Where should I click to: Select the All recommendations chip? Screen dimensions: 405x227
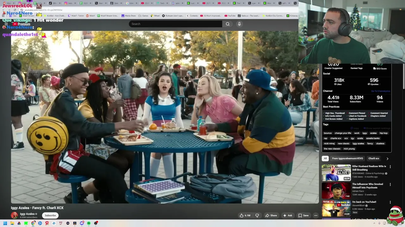pos(325,158)
